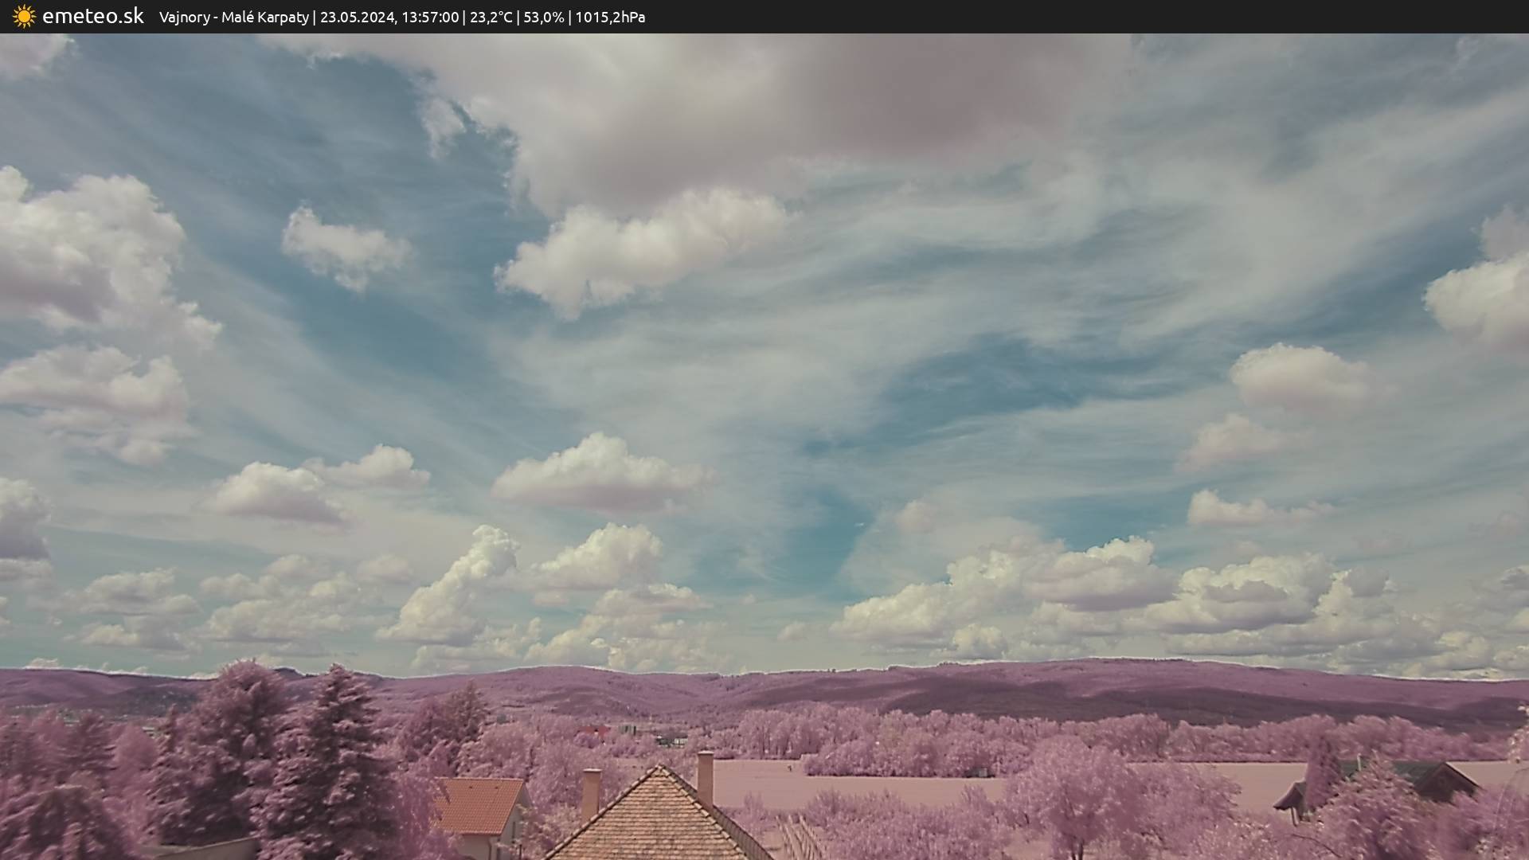
Task: Click the Vajnory - Malé Karpaty station name
Action: tap(233, 18)
